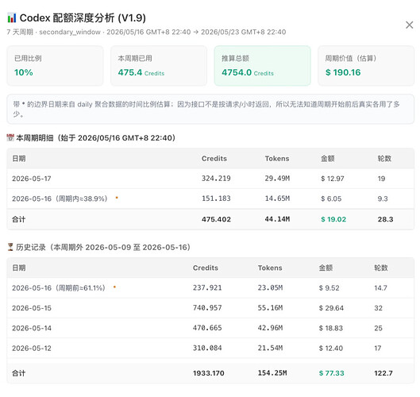Click Tokens value 14.65M

[277, 198]
